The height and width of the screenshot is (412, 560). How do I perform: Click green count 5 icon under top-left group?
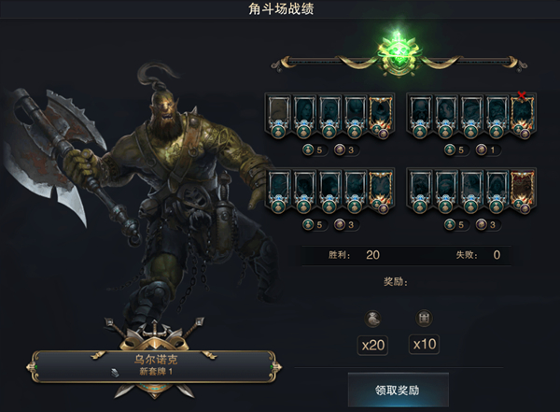(308, 149)
